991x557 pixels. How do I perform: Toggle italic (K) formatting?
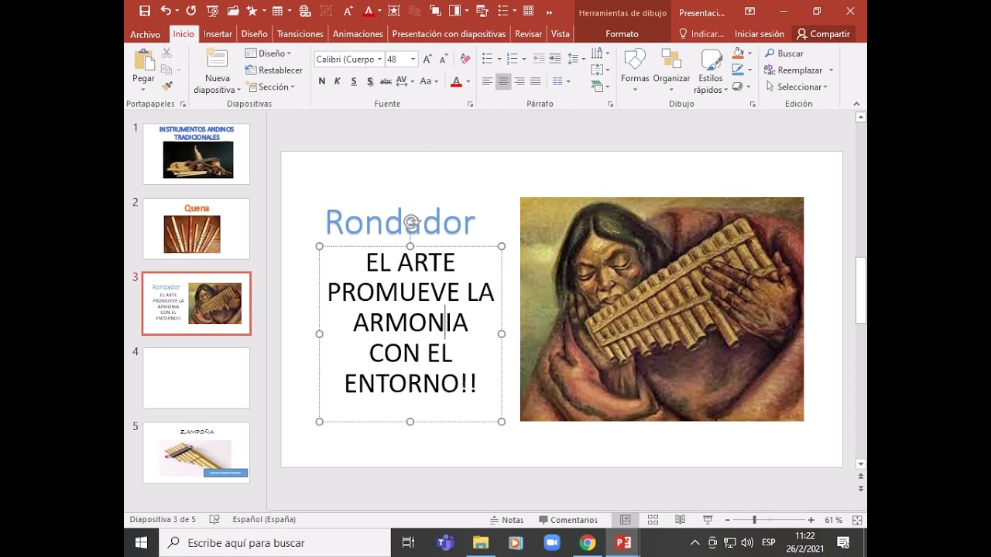[338, 81]
